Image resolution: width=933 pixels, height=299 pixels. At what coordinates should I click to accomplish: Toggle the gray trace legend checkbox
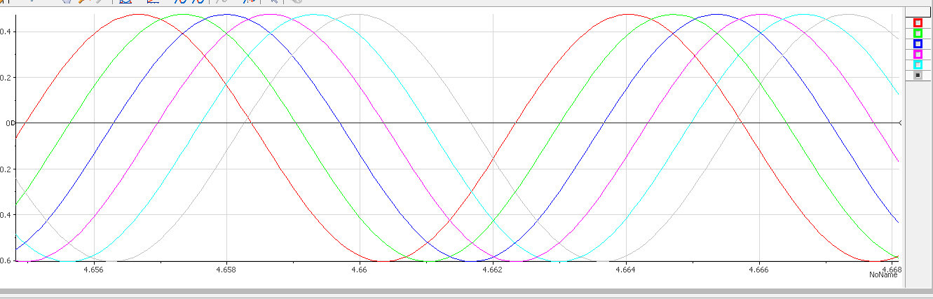coord(918,75)
